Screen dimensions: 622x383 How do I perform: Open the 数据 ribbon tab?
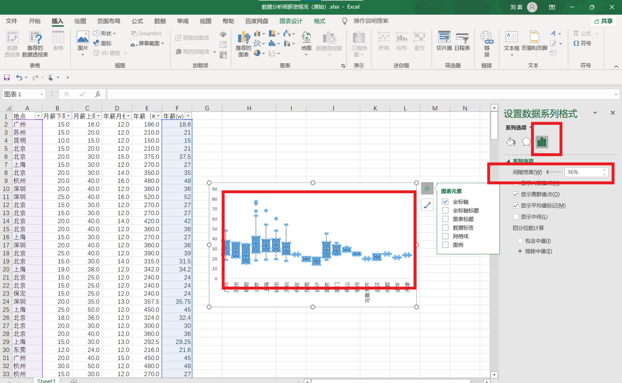tap(160, 21)
